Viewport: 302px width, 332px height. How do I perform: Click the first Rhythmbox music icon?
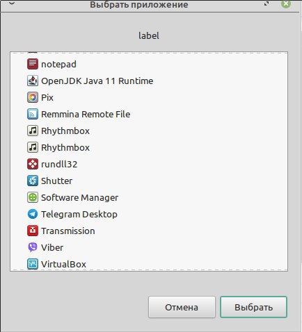tap(33, 131)
